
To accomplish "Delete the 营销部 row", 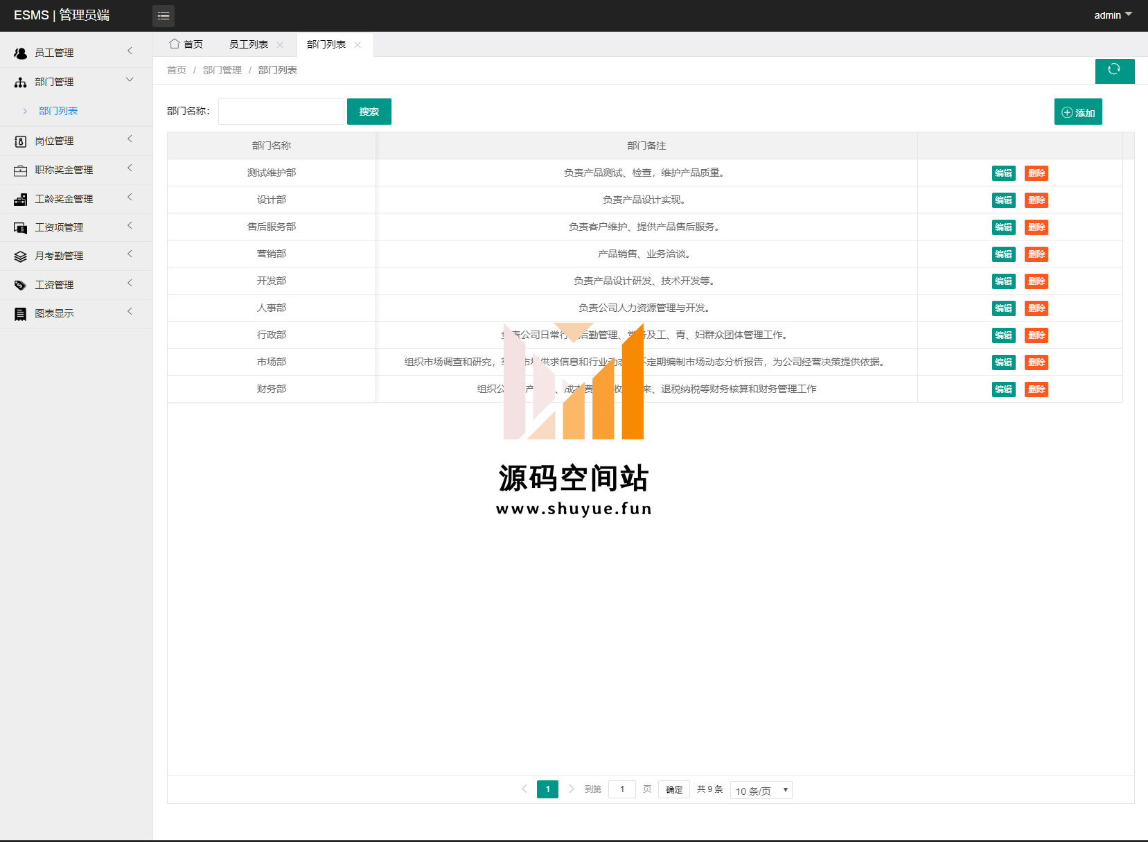I will [1036, 254].
